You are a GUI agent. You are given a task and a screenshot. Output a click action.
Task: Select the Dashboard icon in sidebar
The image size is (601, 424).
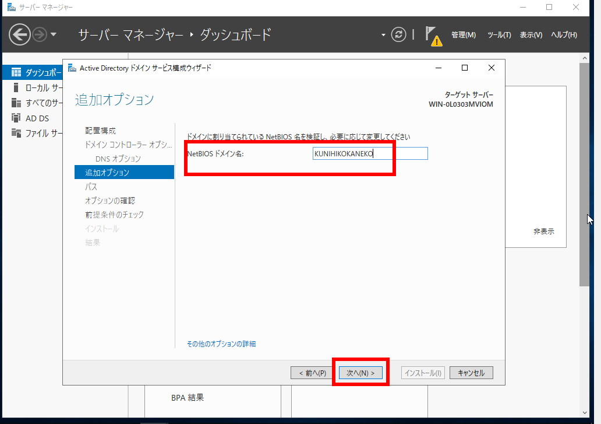(16, 73)
